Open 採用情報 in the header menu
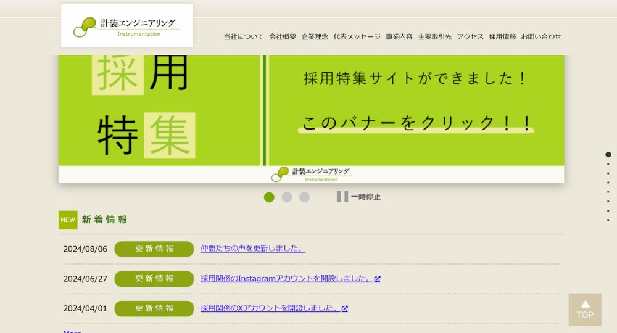Viewport: 617px width, 333px height. [502, 36]
